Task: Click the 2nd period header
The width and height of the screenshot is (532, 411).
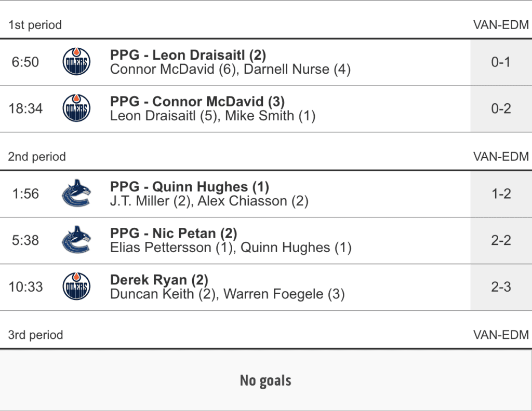Action: [37, 157]
